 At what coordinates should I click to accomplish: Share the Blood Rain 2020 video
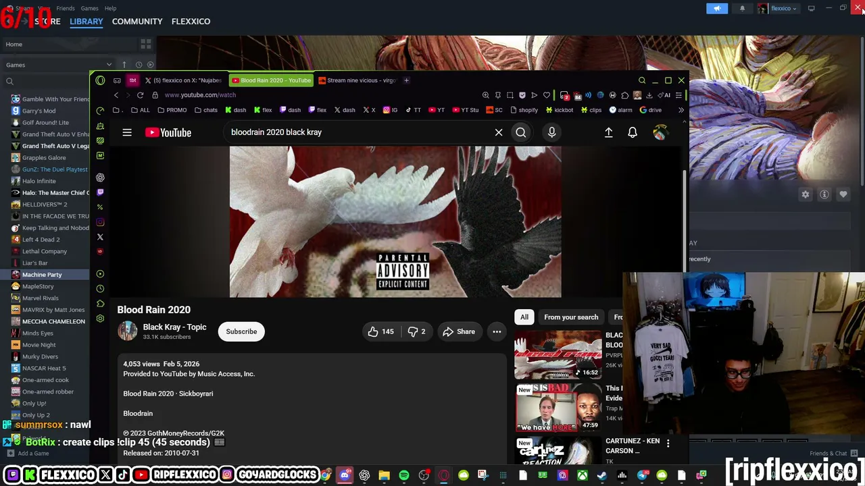pos(460,331)
